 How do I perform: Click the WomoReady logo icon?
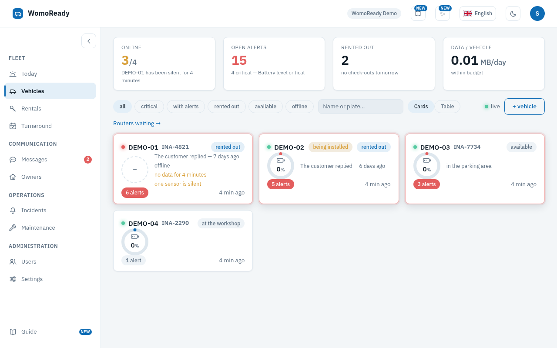coord(18,13)
